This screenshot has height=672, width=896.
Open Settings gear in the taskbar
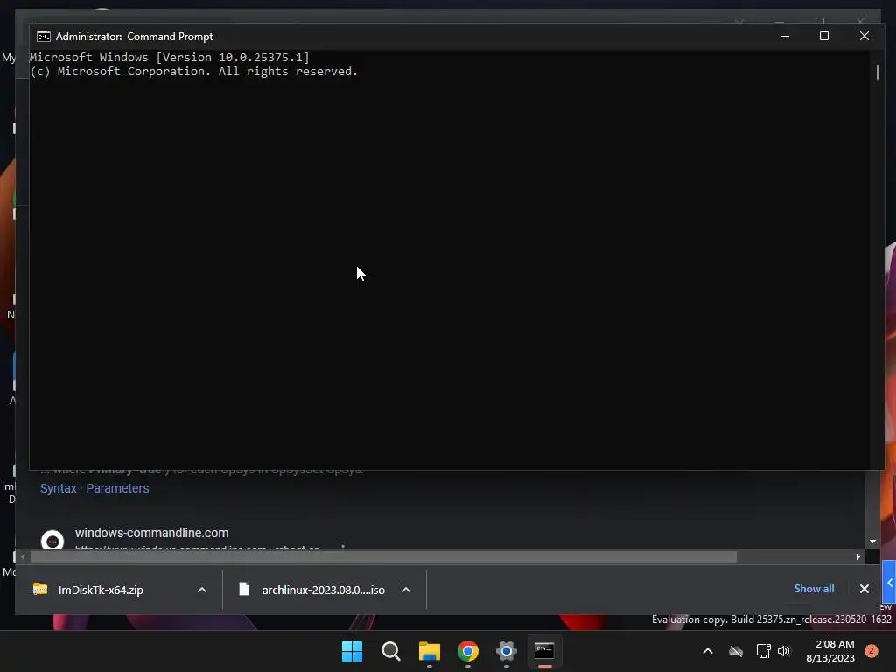tap(507, 651)
